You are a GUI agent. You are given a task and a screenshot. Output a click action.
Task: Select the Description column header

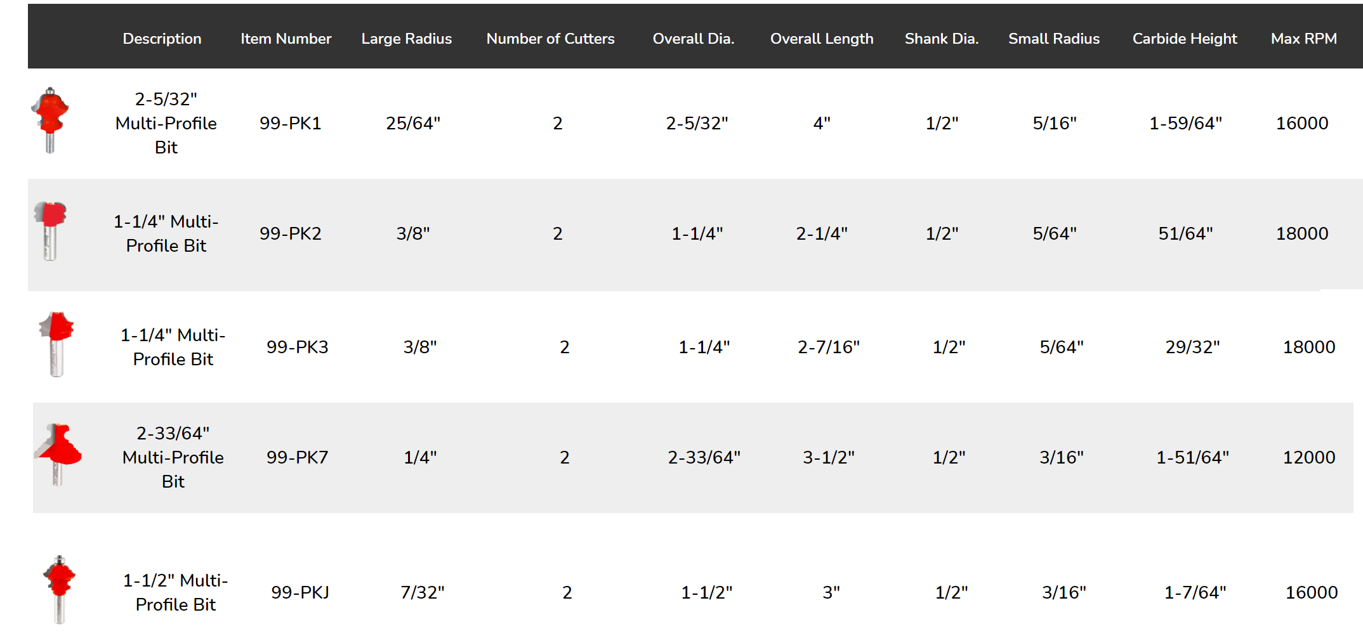point(162,39)
